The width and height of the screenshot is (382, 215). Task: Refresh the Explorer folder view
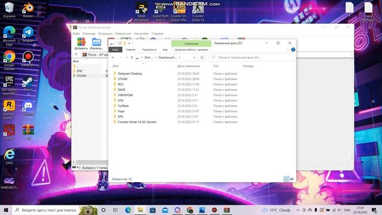pyautogui.click(x=202, y=57)
